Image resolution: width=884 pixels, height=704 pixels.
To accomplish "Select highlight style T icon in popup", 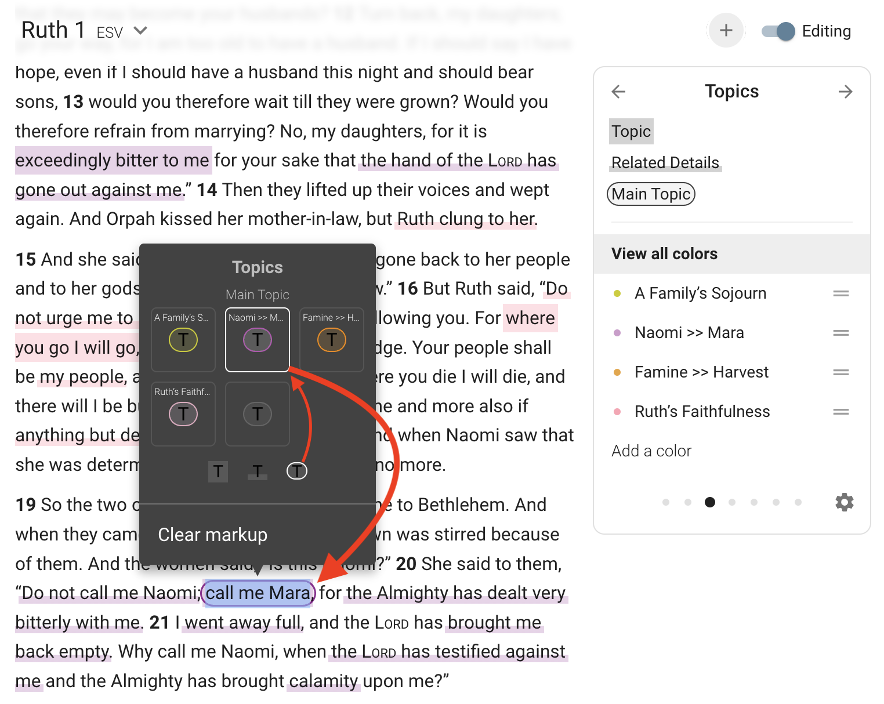I will click(218, 471).
